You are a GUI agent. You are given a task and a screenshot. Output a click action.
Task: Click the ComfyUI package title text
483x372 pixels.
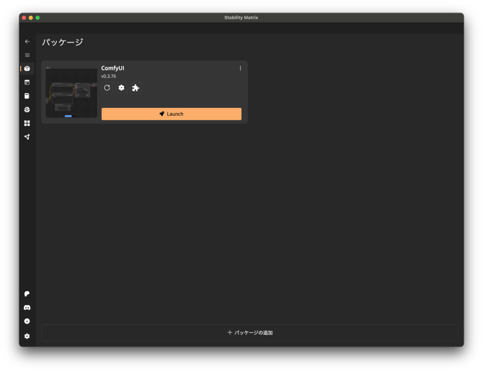[113, 68]
